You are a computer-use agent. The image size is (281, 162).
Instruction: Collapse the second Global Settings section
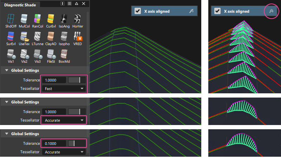7,102
